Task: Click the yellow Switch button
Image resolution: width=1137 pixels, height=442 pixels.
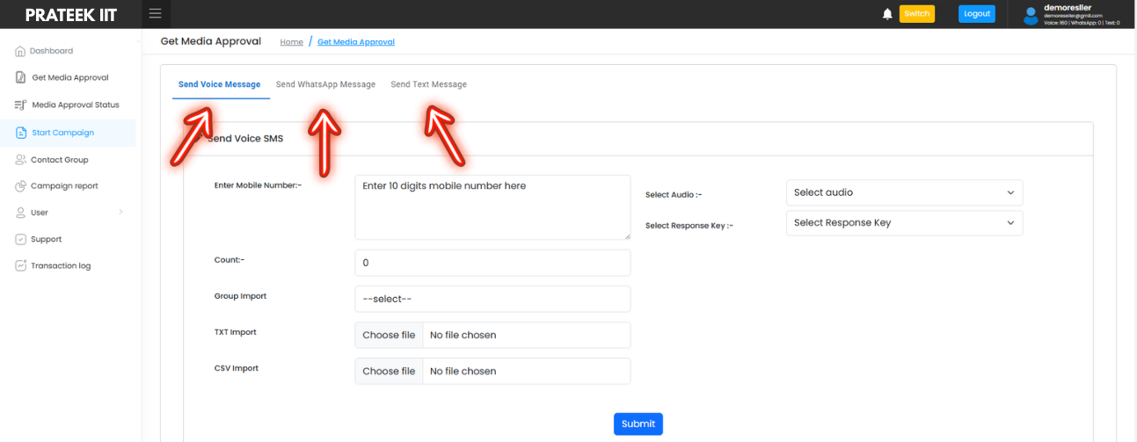Action: pos(916,14)
